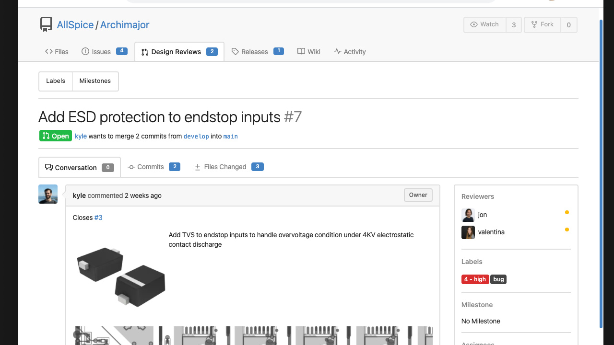Click the repository icon beside AllSpice
This screenshot has width=614, height=345.
pos(46,24)
